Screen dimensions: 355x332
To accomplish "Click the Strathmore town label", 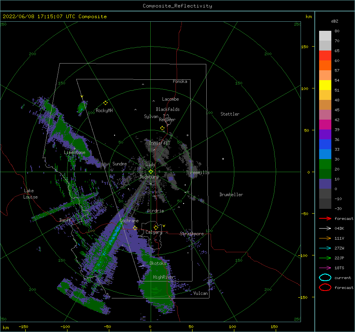I will [x=192, y=234].
